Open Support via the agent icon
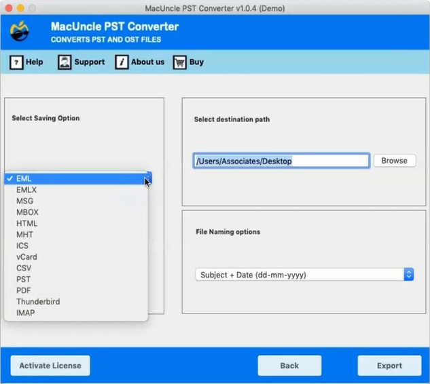This screenshot has height=384, width=430. pyautogui.click(x=65, y=62)
